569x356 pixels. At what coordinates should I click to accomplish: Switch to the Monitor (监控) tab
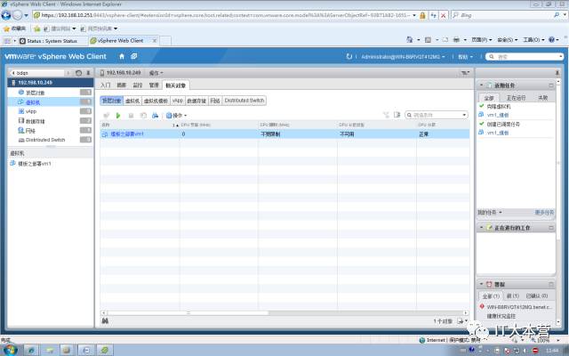[x=138, y=85]
